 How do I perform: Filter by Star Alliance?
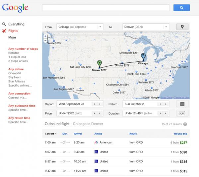coord(17,81)
